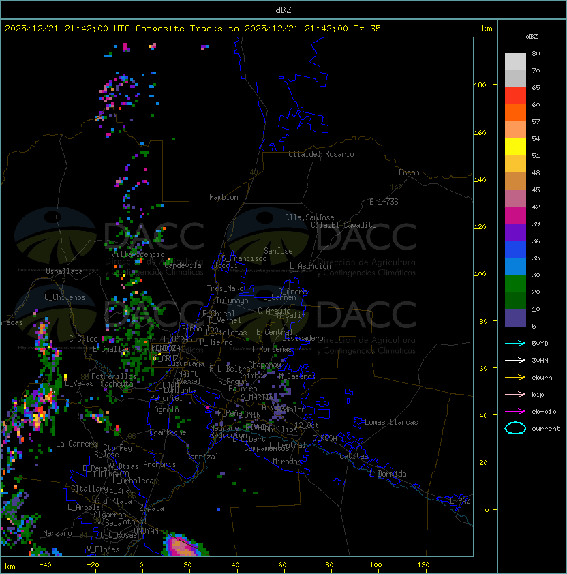The width and height of the screenshot is (567, 574).
Task: Click the magenta eb+bip arrow legend icon
Action: click(x=515, y=412)
